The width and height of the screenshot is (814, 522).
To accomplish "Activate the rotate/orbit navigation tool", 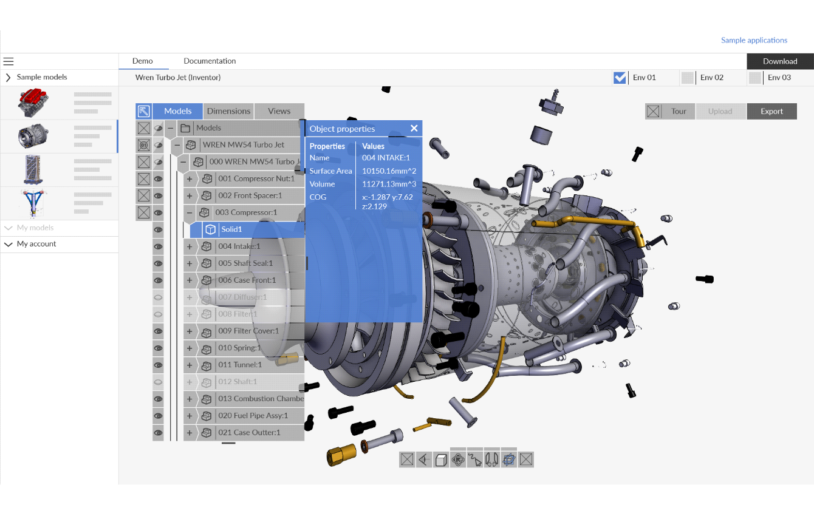I will pos(458,459).
